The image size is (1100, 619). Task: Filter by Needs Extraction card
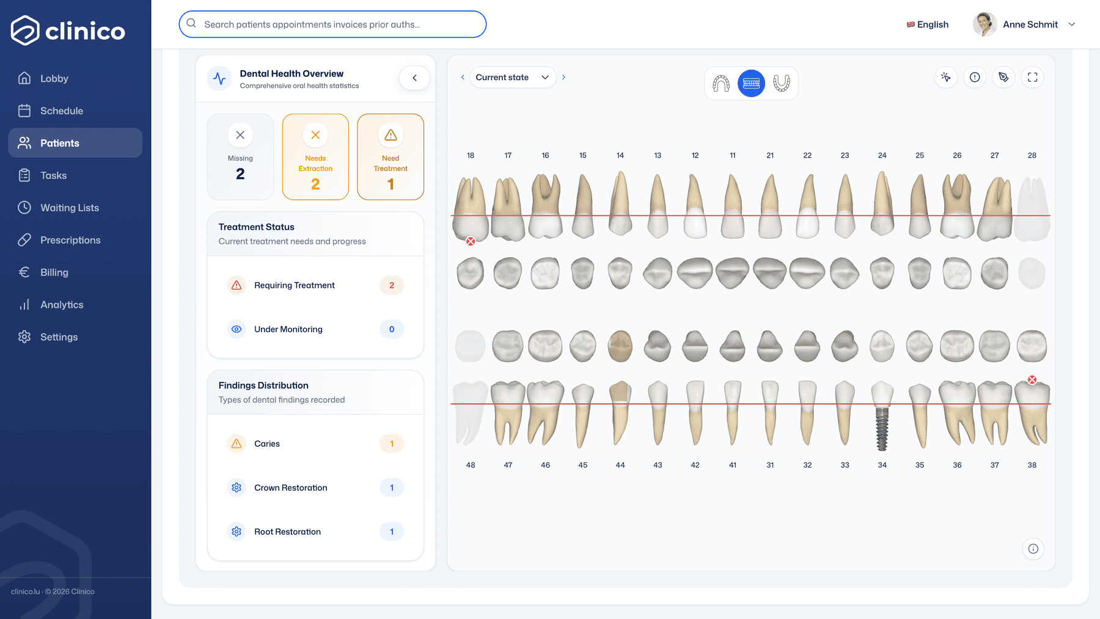click(315, 157)
